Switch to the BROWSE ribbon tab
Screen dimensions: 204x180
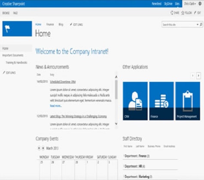[x=6, y=13]
